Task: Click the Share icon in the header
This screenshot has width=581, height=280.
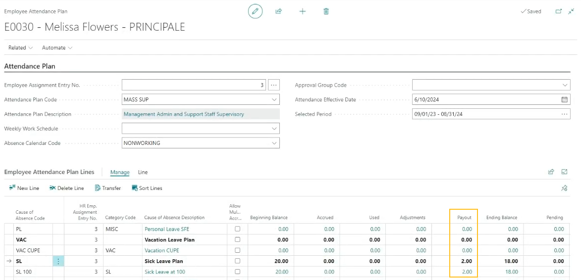Action: coord(279,11)
